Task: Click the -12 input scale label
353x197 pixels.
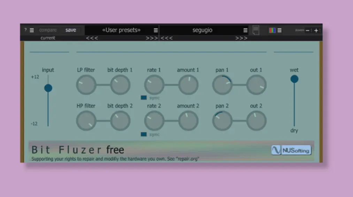Action: [x=34, y=124]
